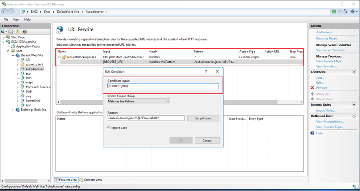The width and height of the screenshot is (360, 191).
Task: Click into the Condition input field
Action: 163,86
